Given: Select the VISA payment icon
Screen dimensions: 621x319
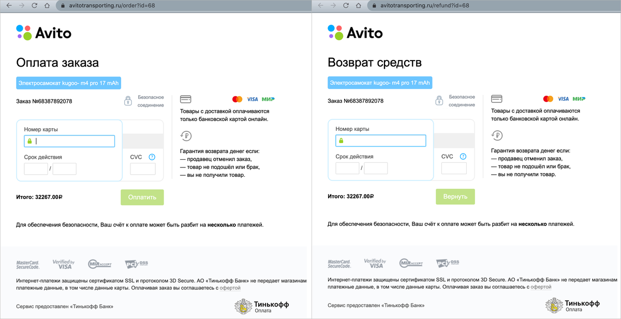Looking at the screenshot, I should pos(252,99).
